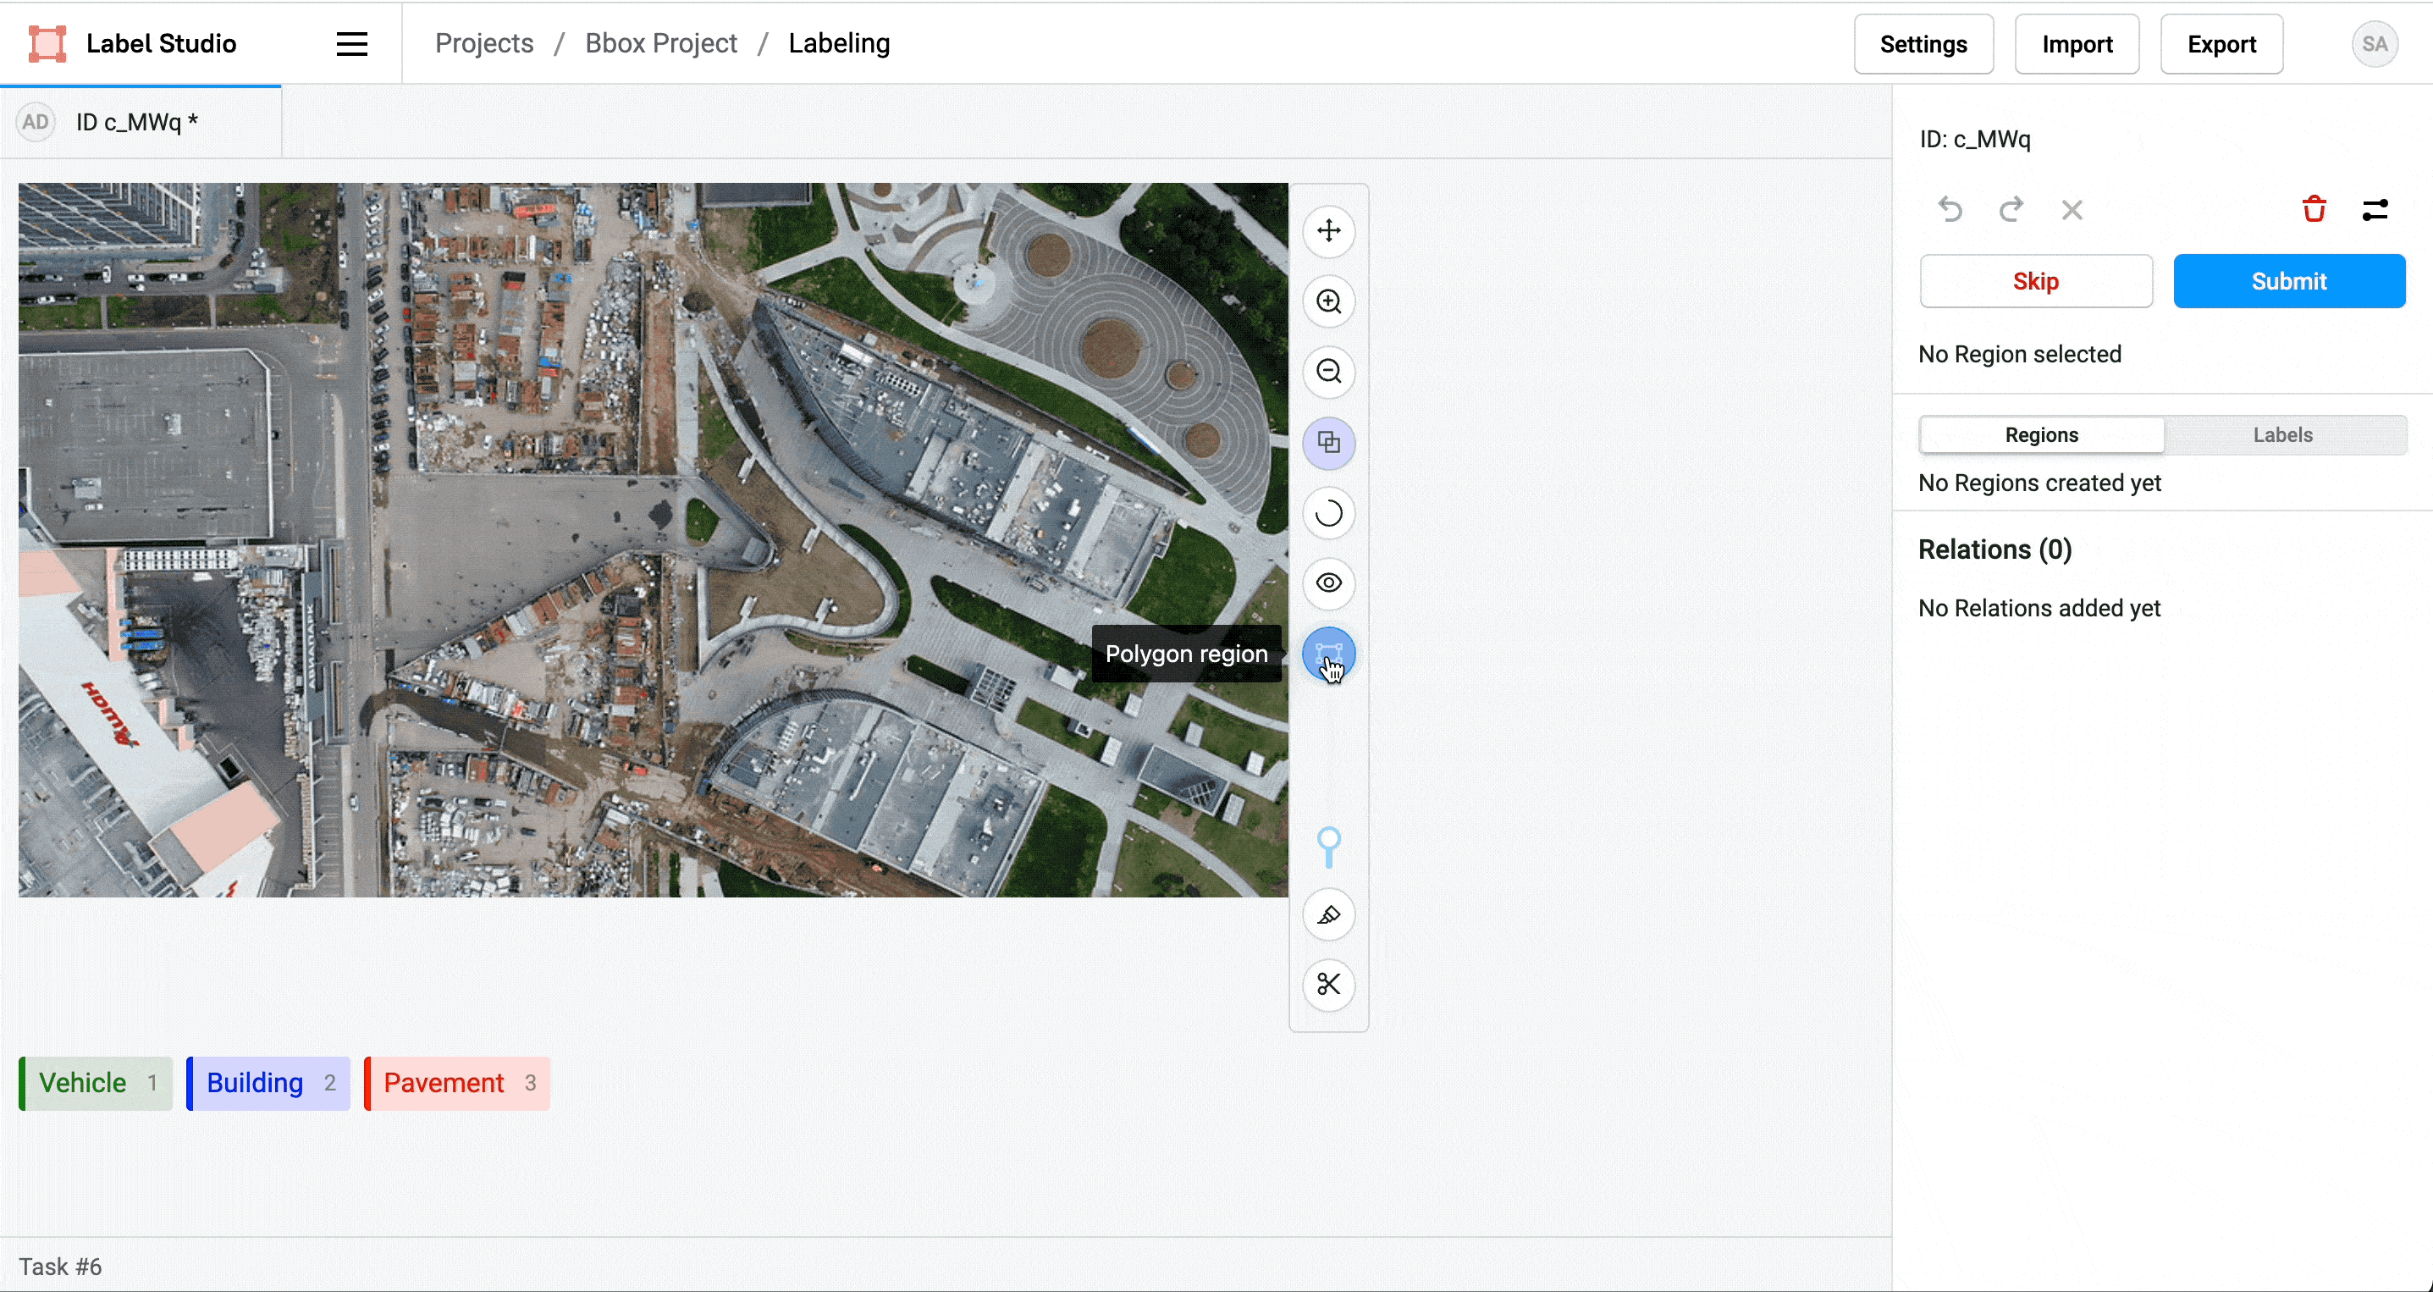Screen dimensions: 2433x1292
Task: Switch to the Labels tab
Action: (x=2283, y=434)
